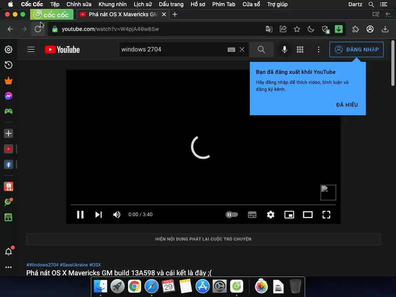
Task: Pause the video
Action: (x=80, y=215)
